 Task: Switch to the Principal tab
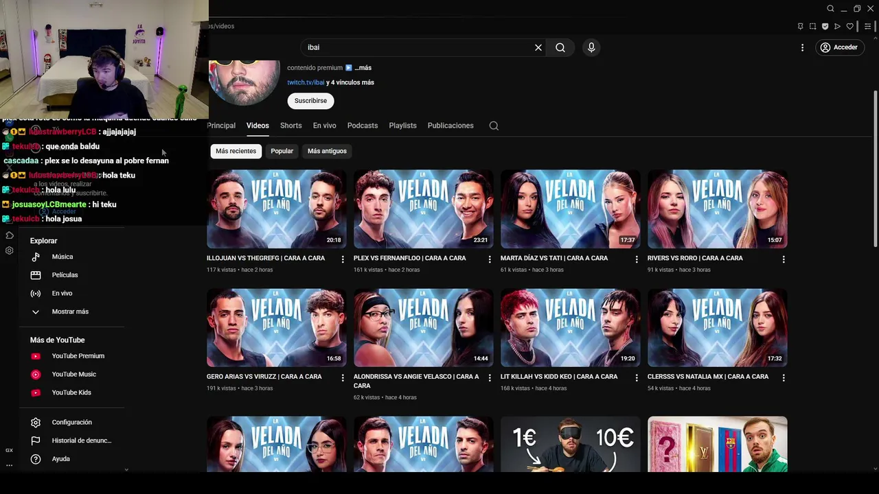[221, 126]
